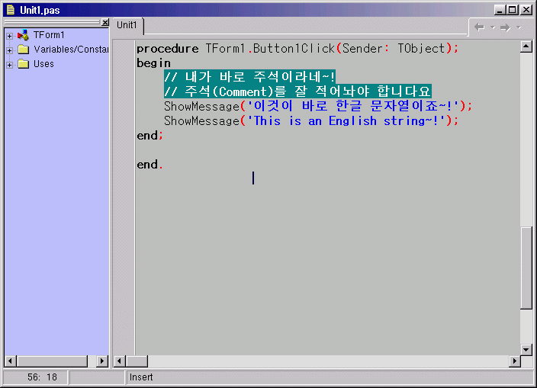The image size is (537, 388).
Task: Click the Variables/Constants tree label
Action: pyautogui.click(x=71, y=50)
